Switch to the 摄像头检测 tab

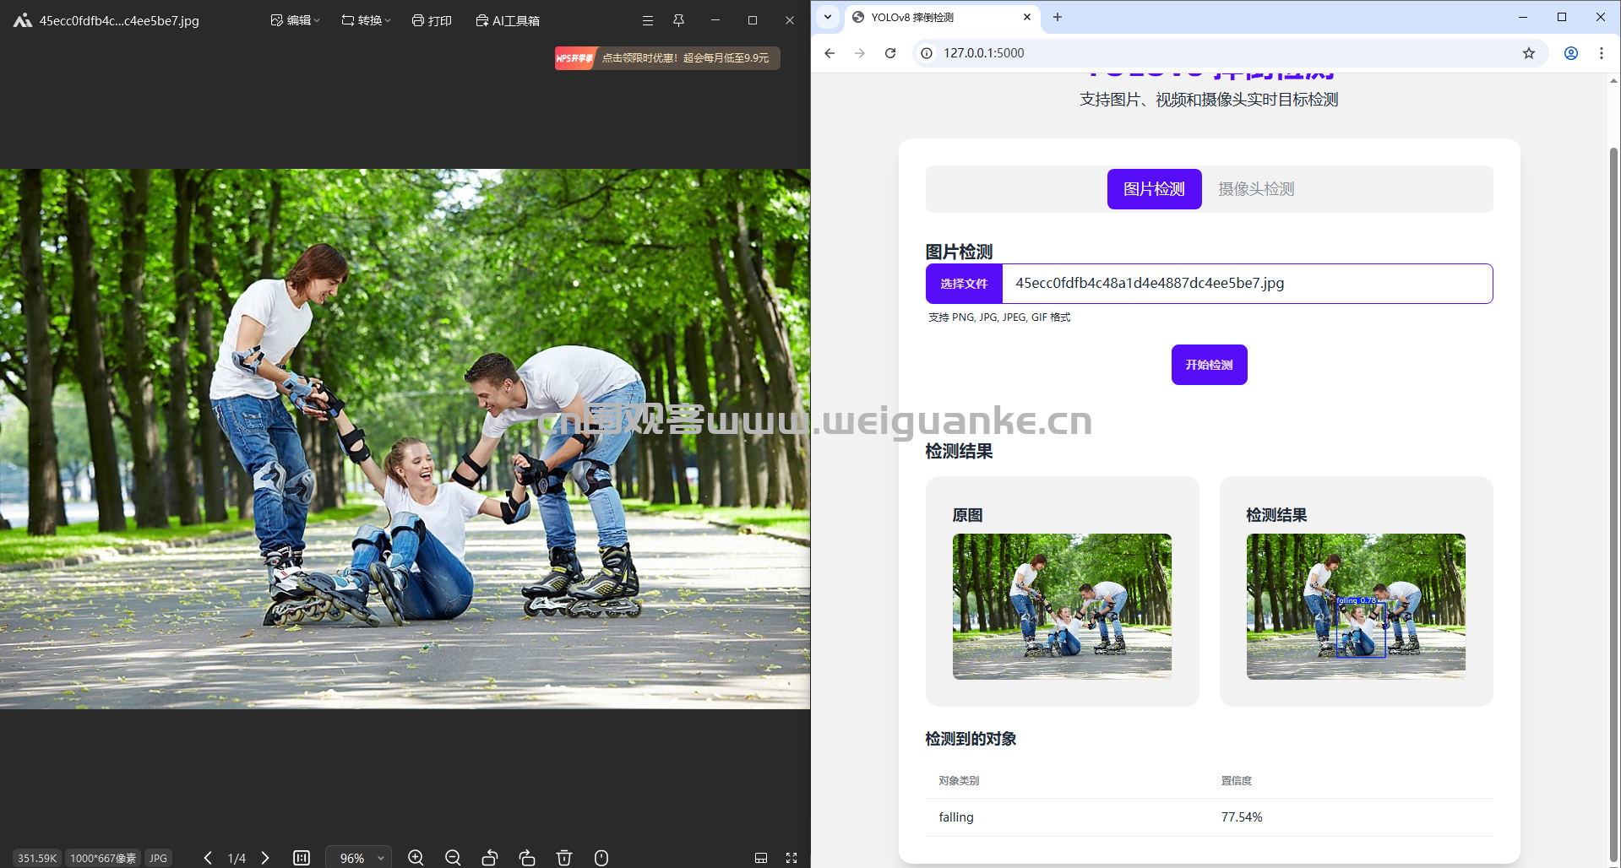pyautogui.click(x=1255, y=189)
